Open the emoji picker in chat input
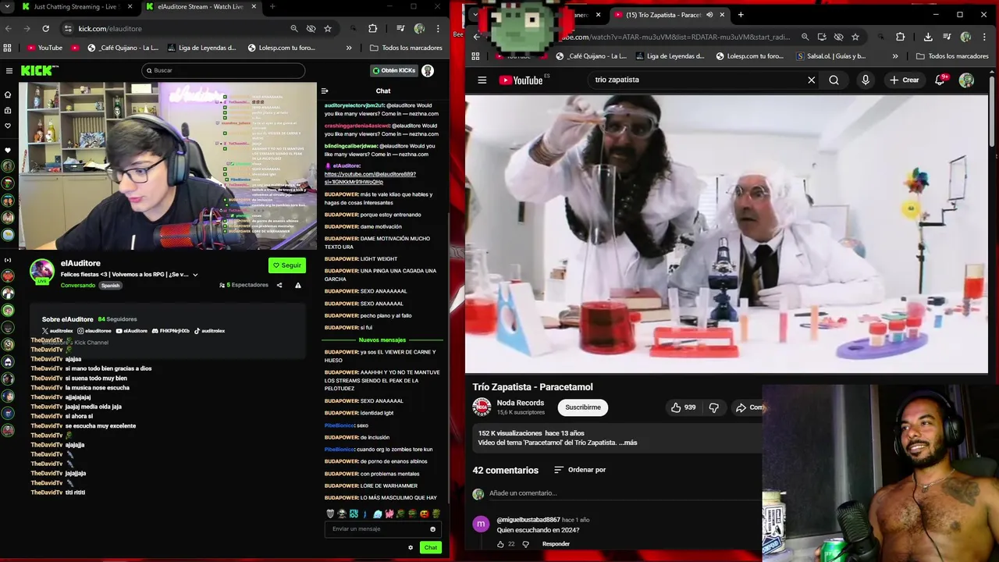 (432, 529)
